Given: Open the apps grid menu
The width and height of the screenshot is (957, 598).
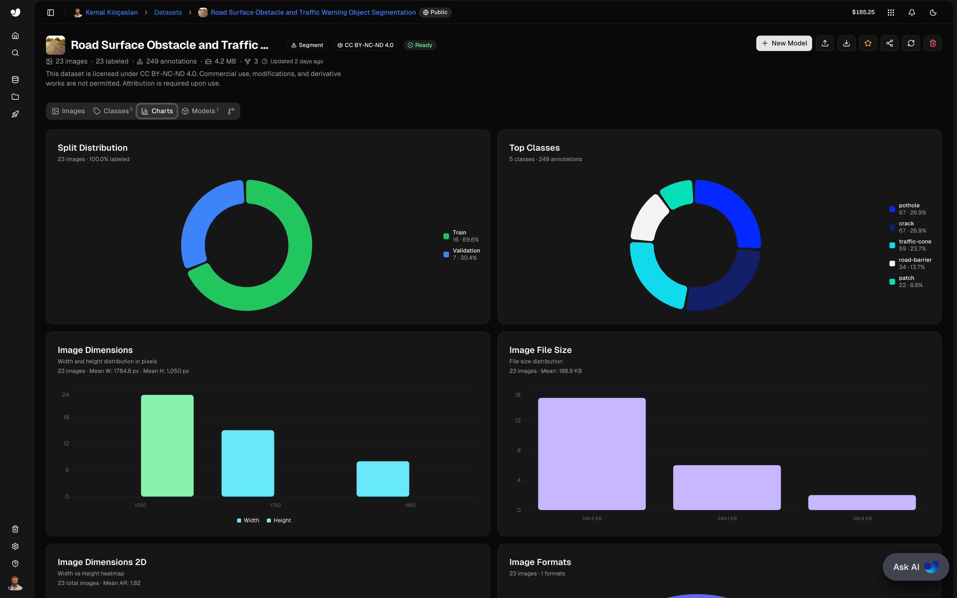Looking at the screenshot, I should (x=891, y=12).
